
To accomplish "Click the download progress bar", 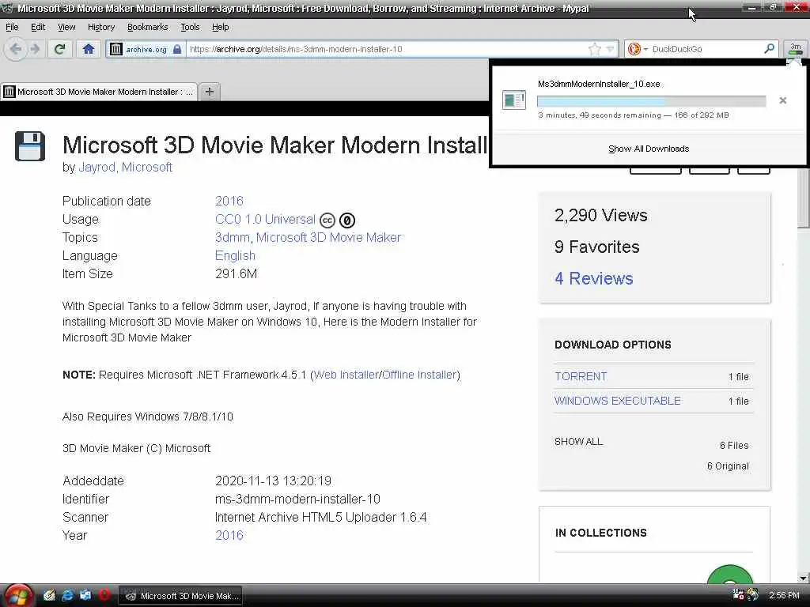I will click(x=652, y=101).
